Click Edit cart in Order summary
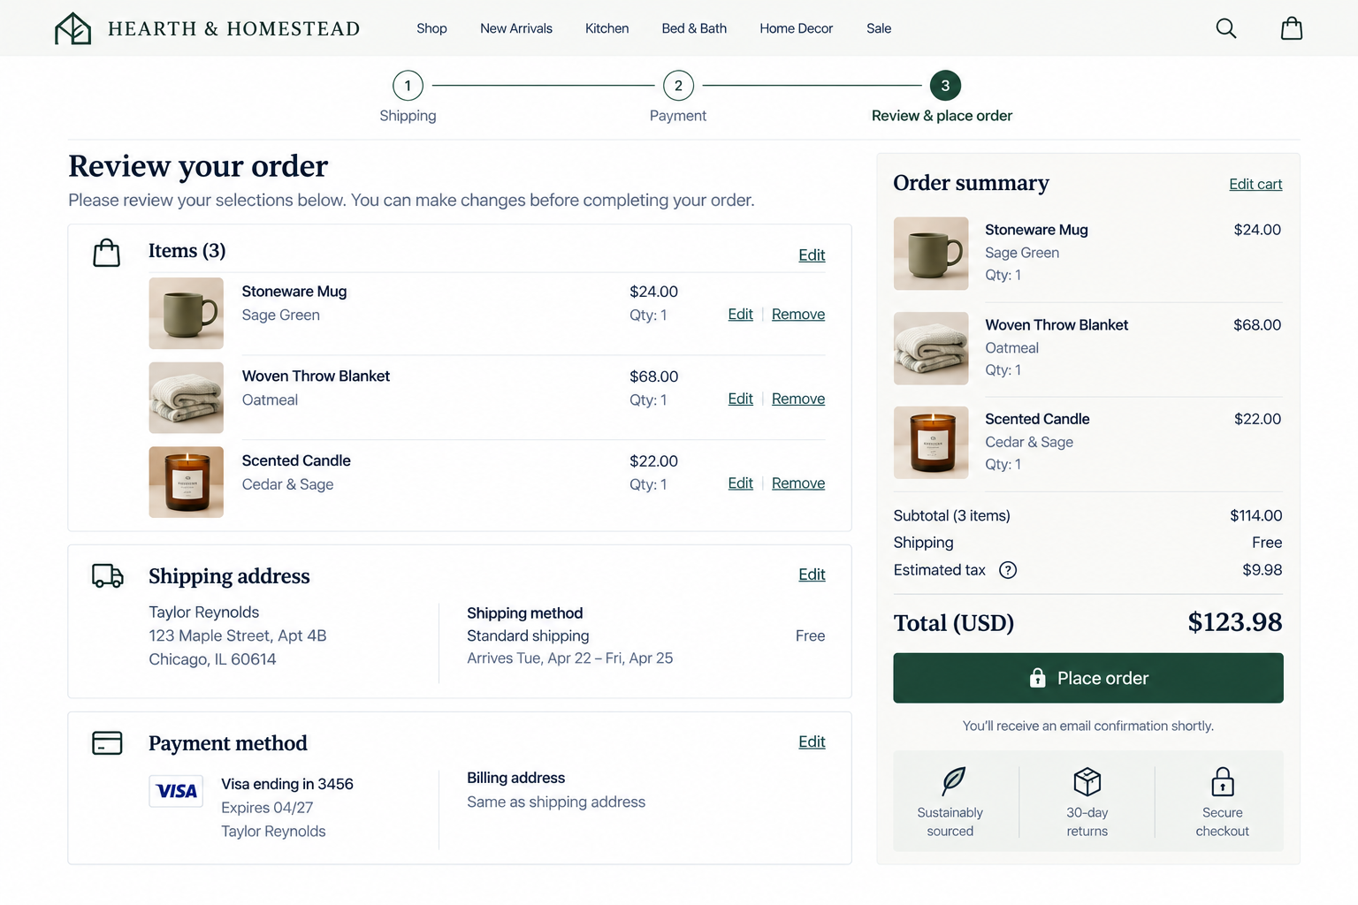Viewport: 1358px width, 905px height. pos(1255,184)
